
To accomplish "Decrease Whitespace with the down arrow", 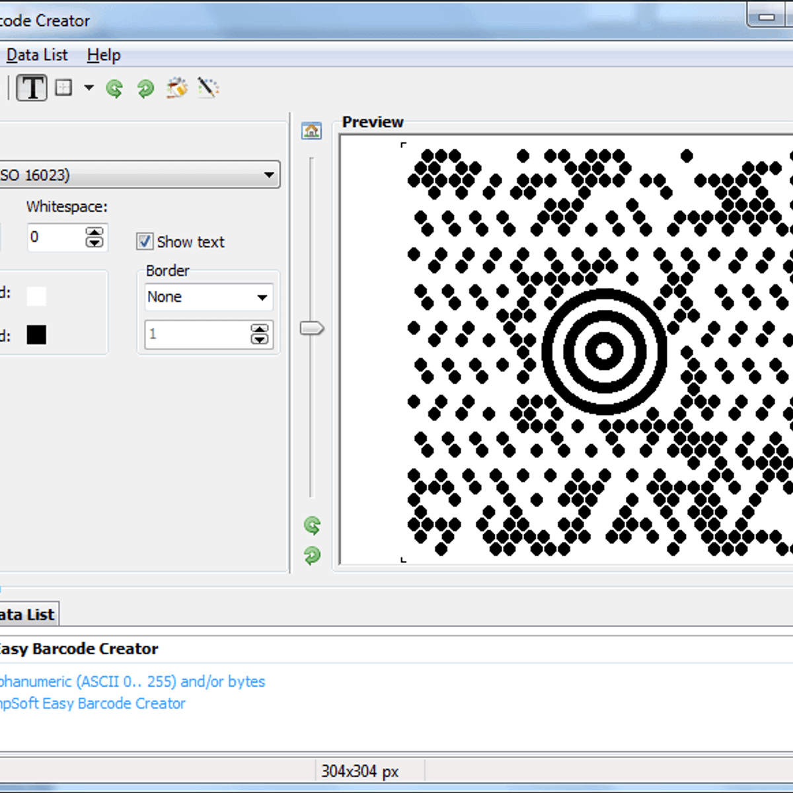I will pos(95,243).
